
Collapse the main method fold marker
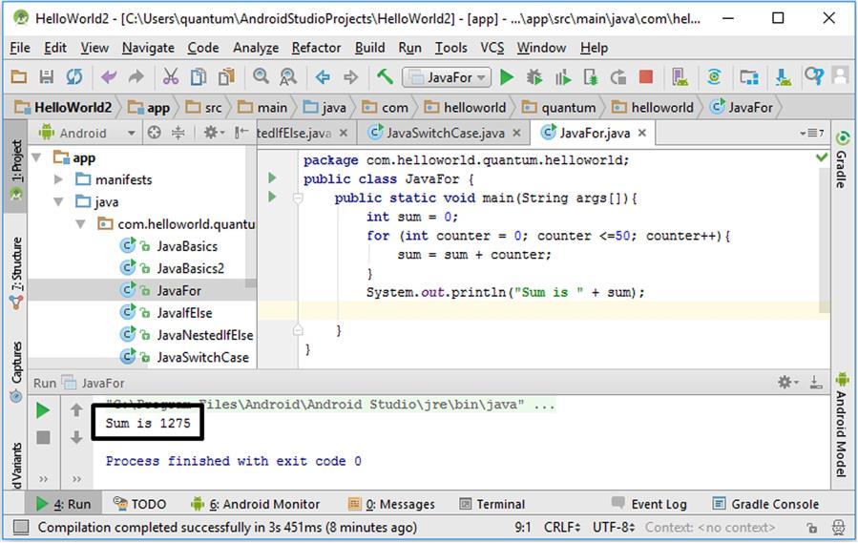pos(298,198)
